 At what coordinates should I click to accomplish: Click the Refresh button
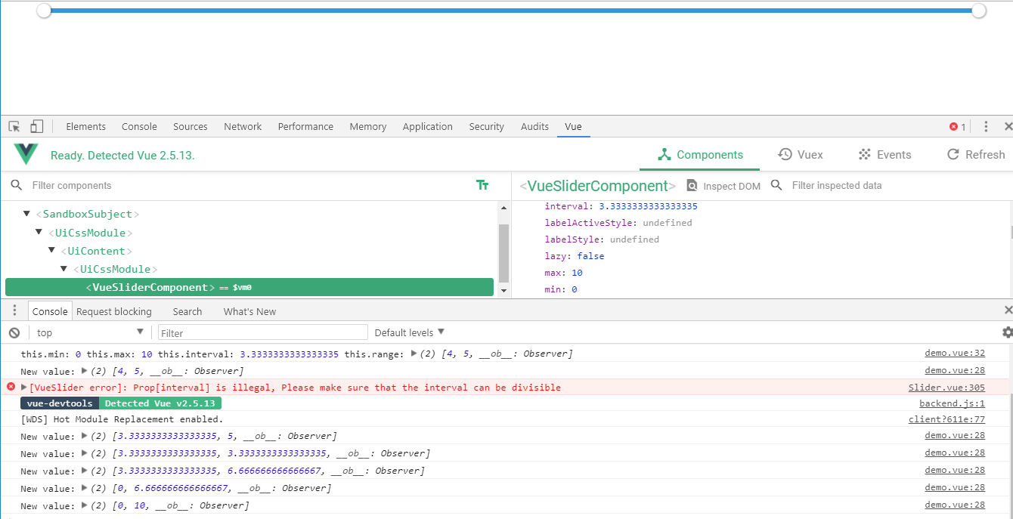pos(976,155)
